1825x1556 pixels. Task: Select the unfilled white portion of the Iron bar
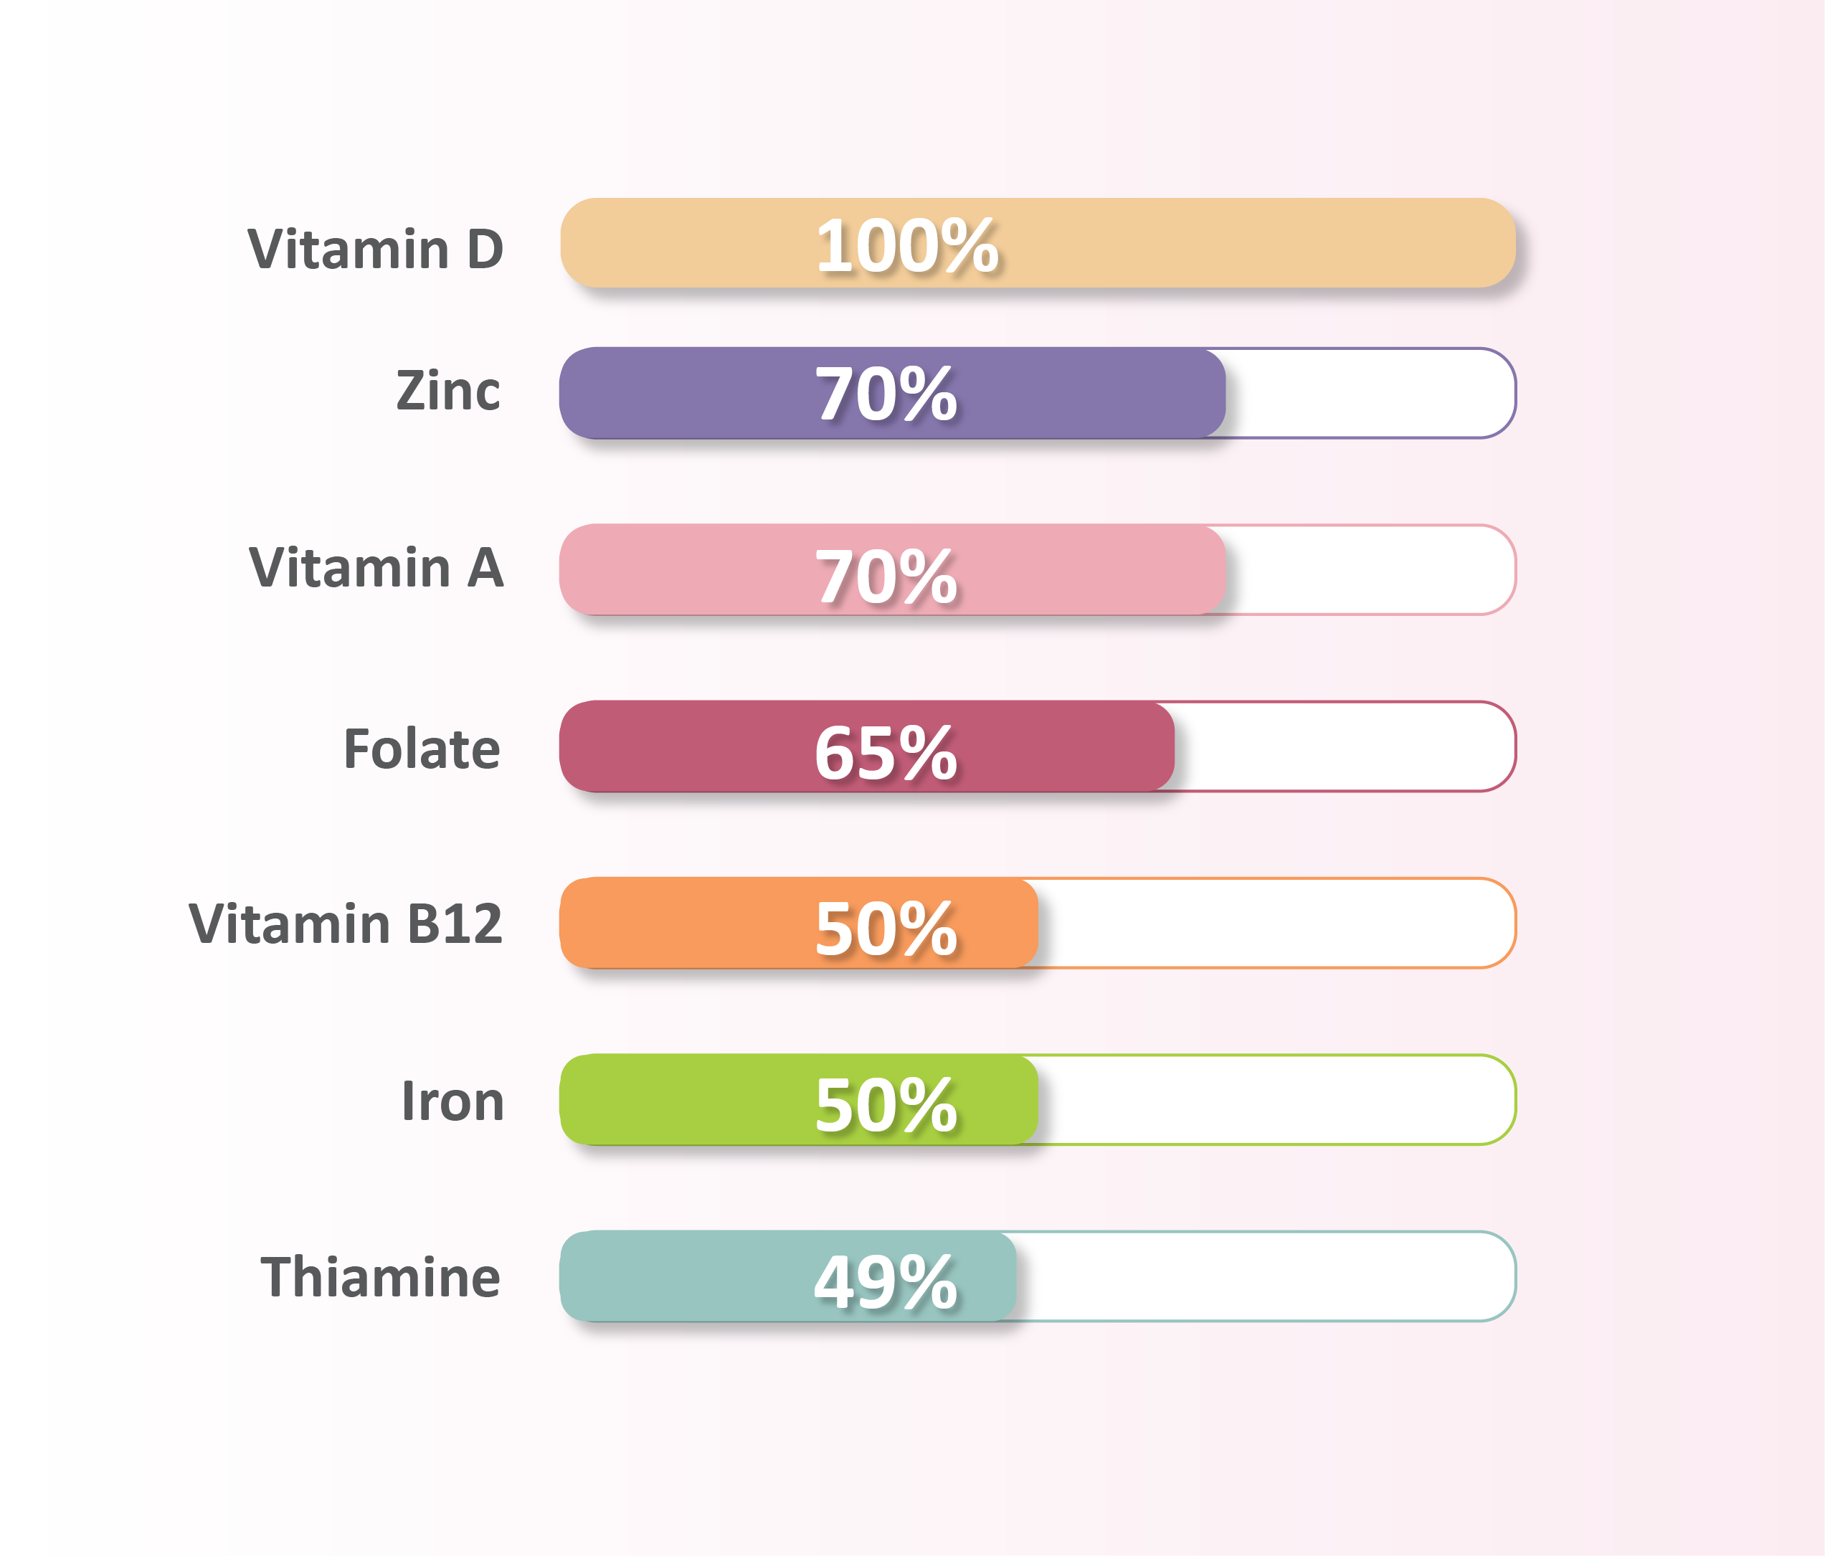pos(1276,1100)
